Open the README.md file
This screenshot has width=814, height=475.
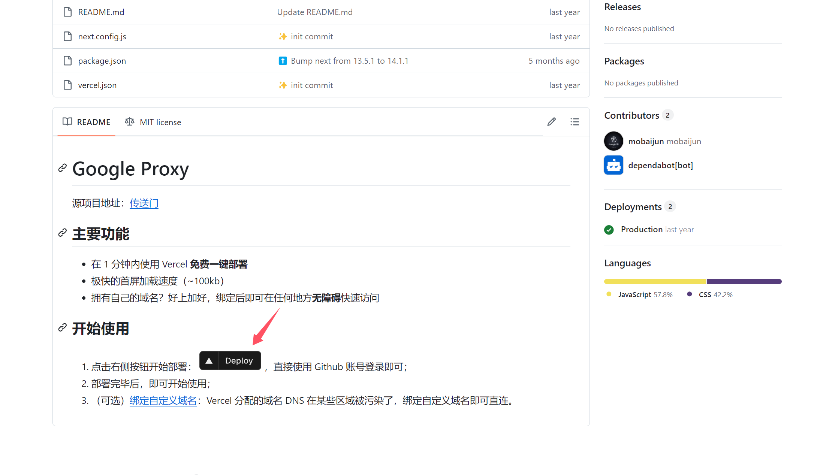click(101, 12)
